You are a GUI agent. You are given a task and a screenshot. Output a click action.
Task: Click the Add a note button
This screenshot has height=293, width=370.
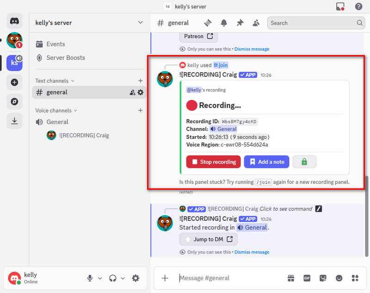[x=266, y=162]
